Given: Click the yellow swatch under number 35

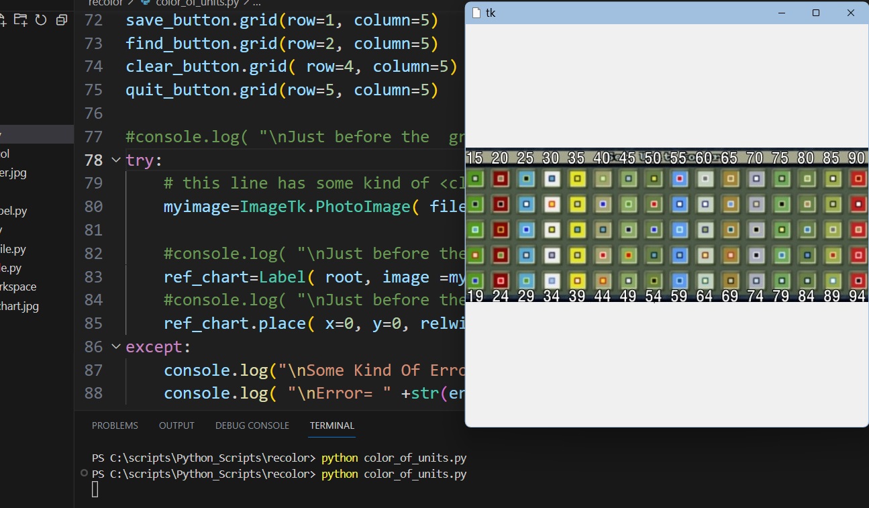Looking at the screenshot, I should point(576,179).
